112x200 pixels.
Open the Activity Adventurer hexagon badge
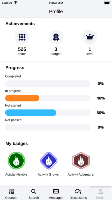[x=81, y=161]
